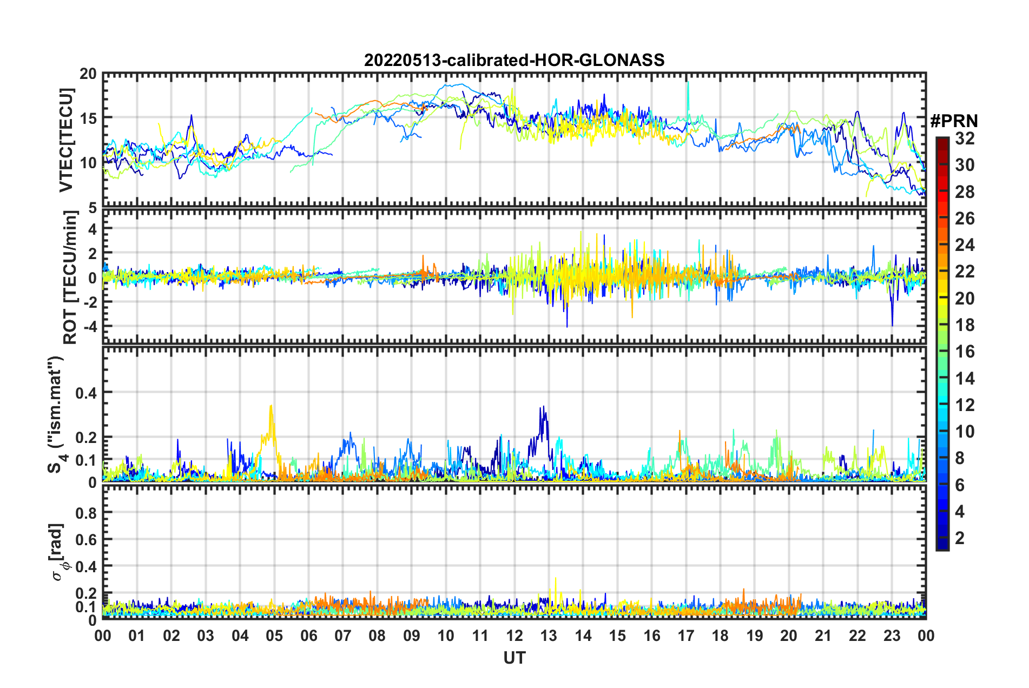Click the plot title 20220513-calibrated-HOR-GLONASS
The height and width of the screenshot is (688, 1029).
click(x=514, y=60)
